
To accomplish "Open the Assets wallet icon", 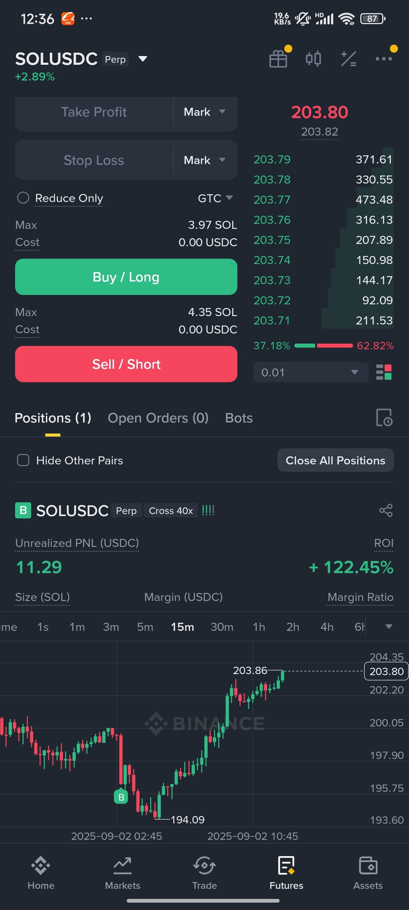I will (368, 865).
